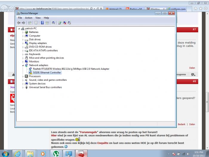209x157 pixels.
Task: Click the Internet Explorer Home icon
Action: point(196,9)
